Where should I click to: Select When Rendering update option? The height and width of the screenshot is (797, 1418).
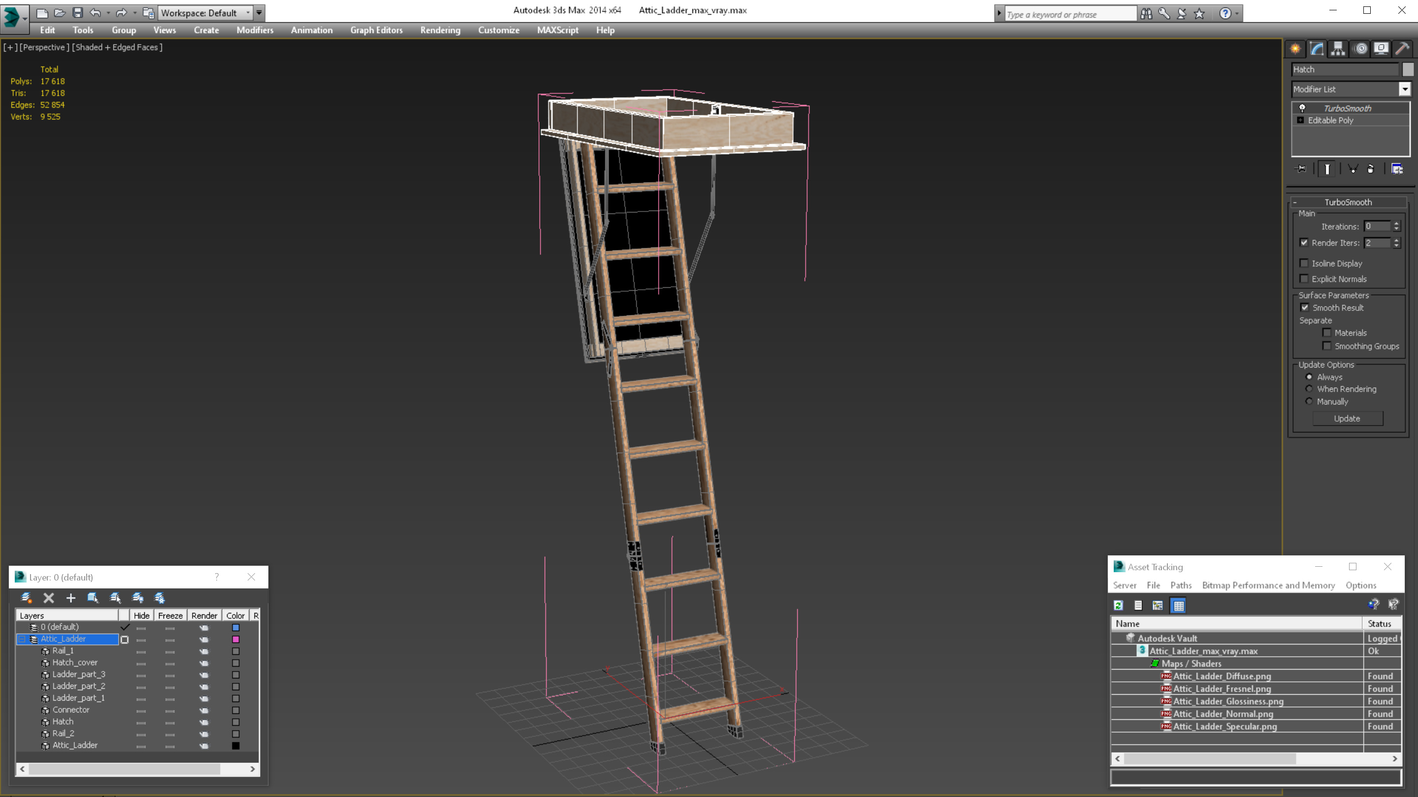(1309, 389)
